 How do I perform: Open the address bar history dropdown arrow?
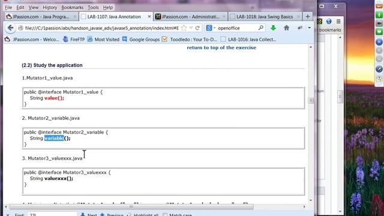tap(191, 28)
